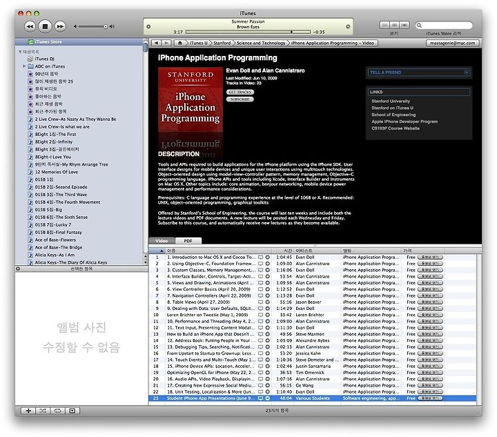Sort by the artist column header
Viewport: 497px width, 437px height.
(x=318, y=251)
